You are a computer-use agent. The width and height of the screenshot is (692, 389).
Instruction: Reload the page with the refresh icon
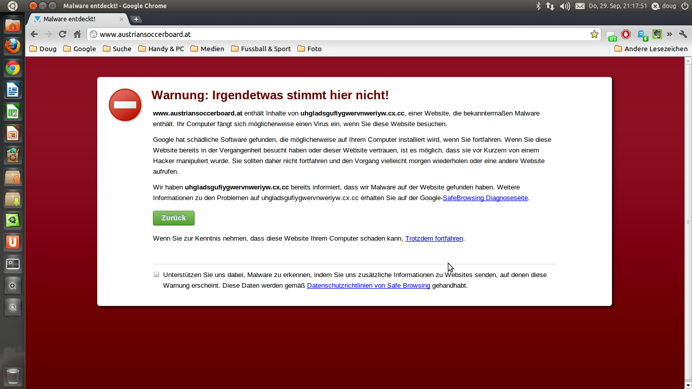point(63,34)
